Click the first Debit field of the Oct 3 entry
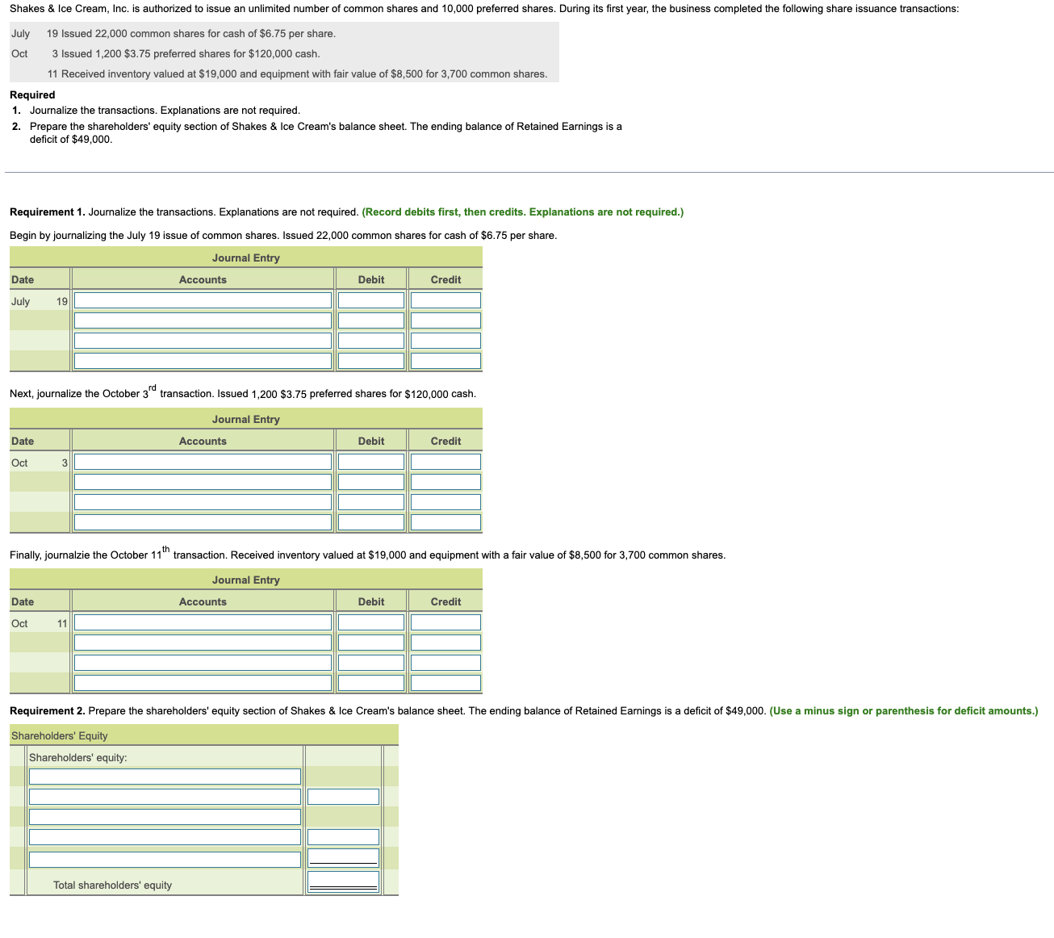Screen dimensions: 1054x938 coord(370,461)
